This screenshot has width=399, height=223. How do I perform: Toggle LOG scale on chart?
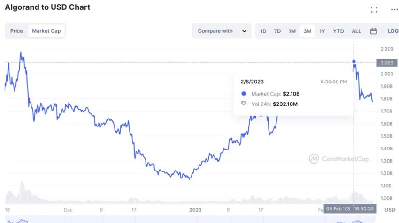pyautogui.click(x=392, y=31)
